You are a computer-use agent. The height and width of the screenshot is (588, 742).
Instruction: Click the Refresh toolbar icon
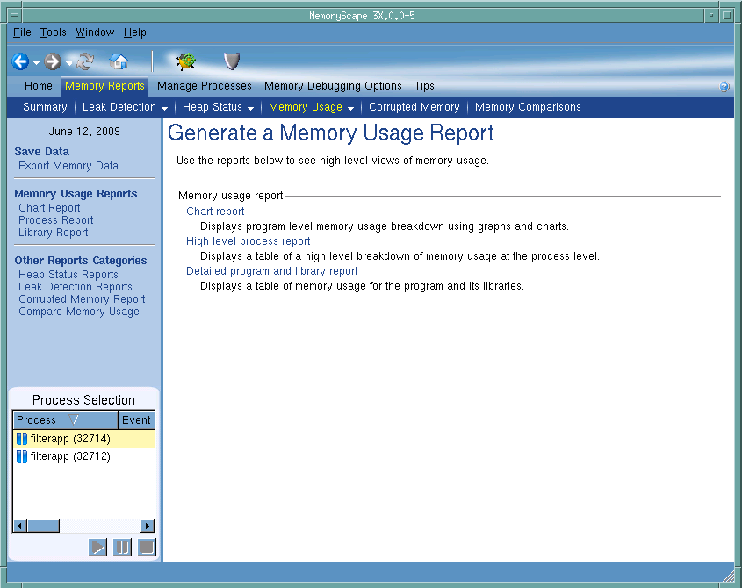coord(85,61)
